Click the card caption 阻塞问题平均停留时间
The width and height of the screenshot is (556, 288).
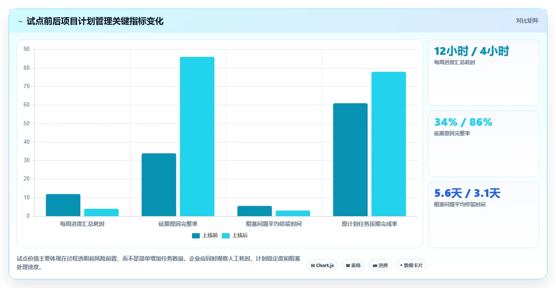[460, 205]
